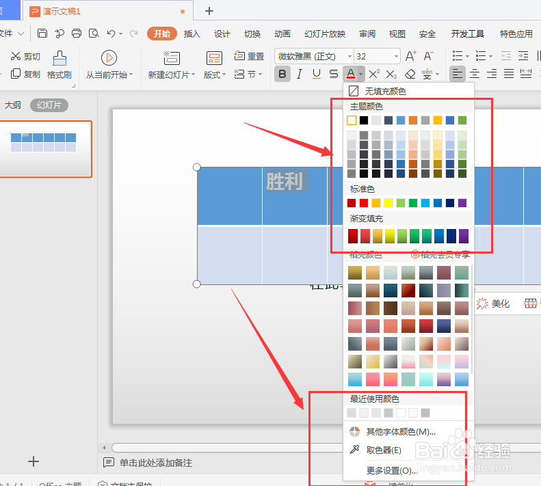Click the Save icon in quick access toolbar
This screenshot has height=486, width=541.
[x=42, y=33]
